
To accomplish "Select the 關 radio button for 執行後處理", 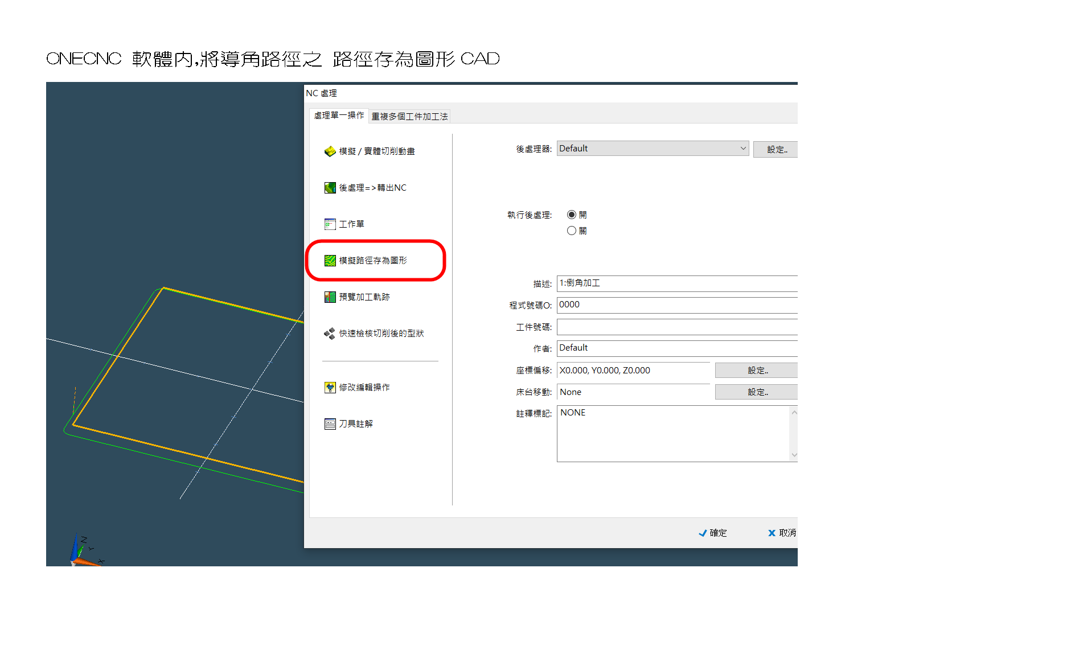I will [571, 231].
